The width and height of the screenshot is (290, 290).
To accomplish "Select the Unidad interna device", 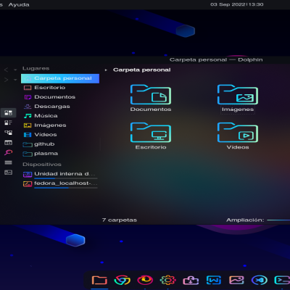I will [60, 174].
